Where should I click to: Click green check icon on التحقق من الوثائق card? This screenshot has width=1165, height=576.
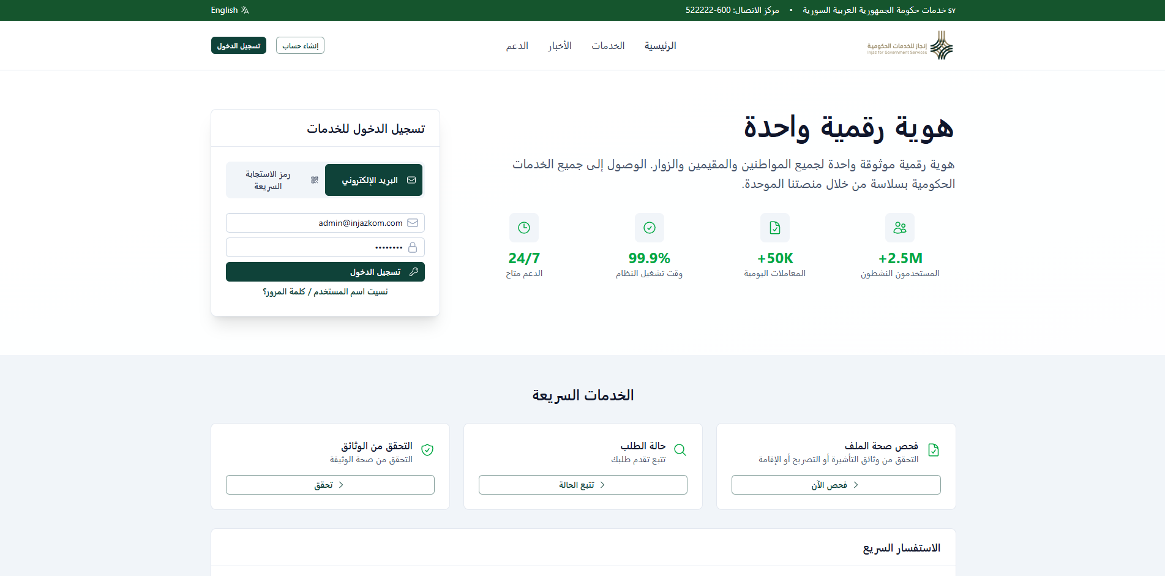click(x=427, y=449)
